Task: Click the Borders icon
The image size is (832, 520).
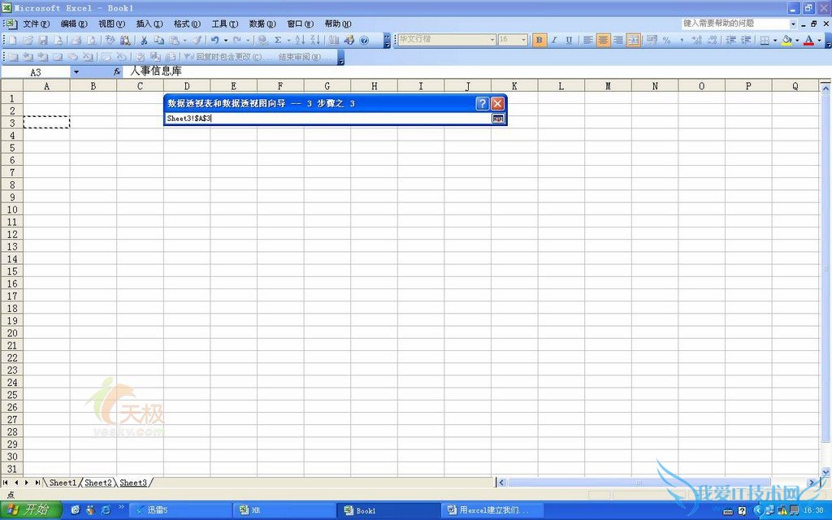Action: (765, 41)
